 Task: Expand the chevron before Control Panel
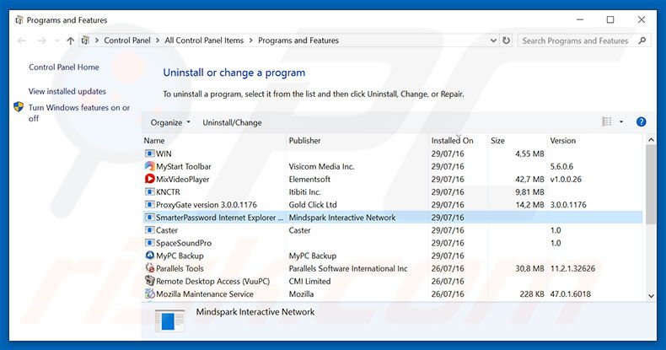[x=97, y=40]
